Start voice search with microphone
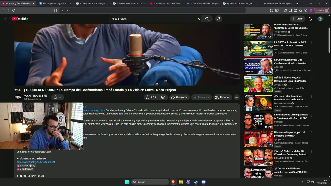The image size is (331, 186). 219,19
